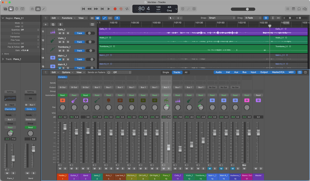This screenshot has width=310, height=181.
Task: Toggle the Catch playhead button
Action: pyautogui.click(x=117, y=18)
